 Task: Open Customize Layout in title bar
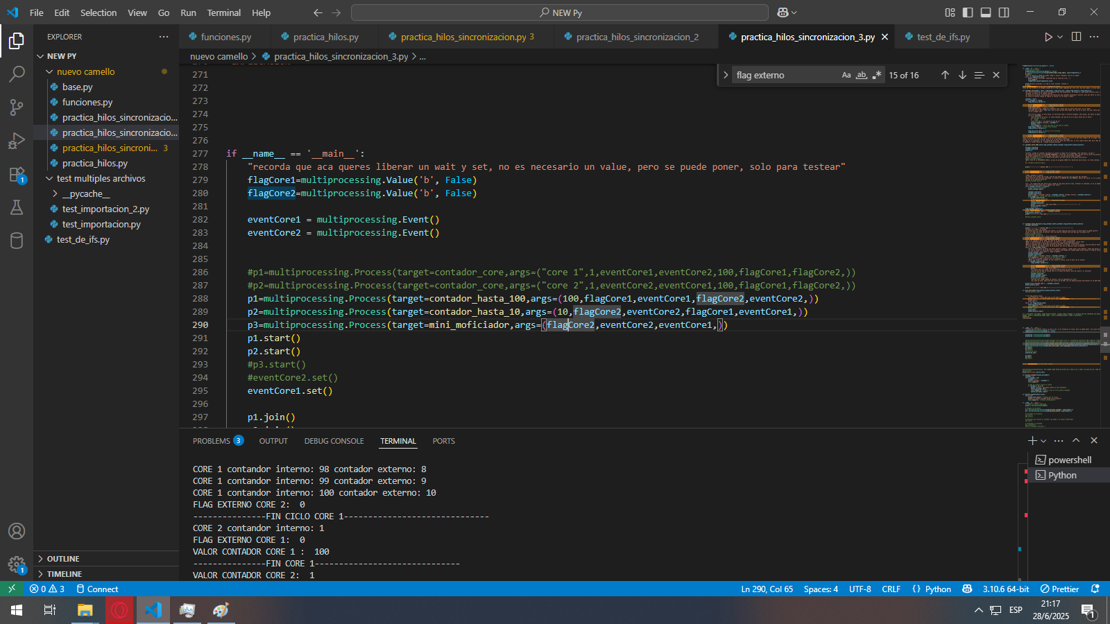pos(950,12)
